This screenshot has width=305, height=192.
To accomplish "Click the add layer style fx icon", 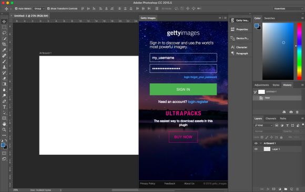I will pyautogui.click(x=268, y=189).
